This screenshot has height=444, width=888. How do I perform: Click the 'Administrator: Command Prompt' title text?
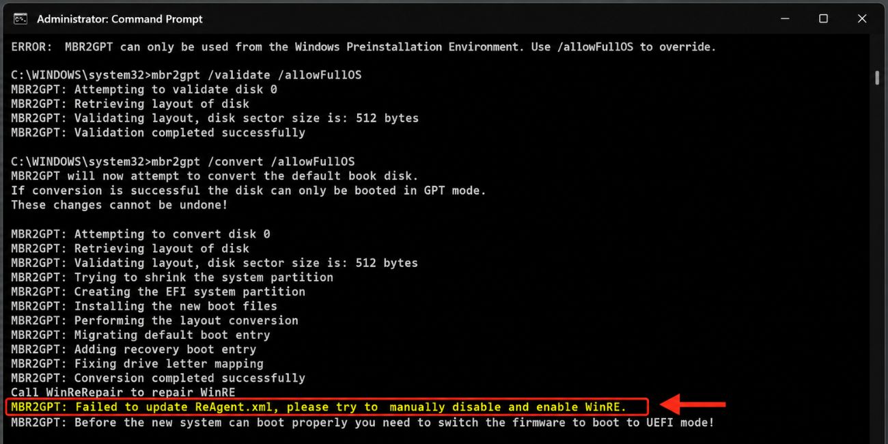click(120, 19)
